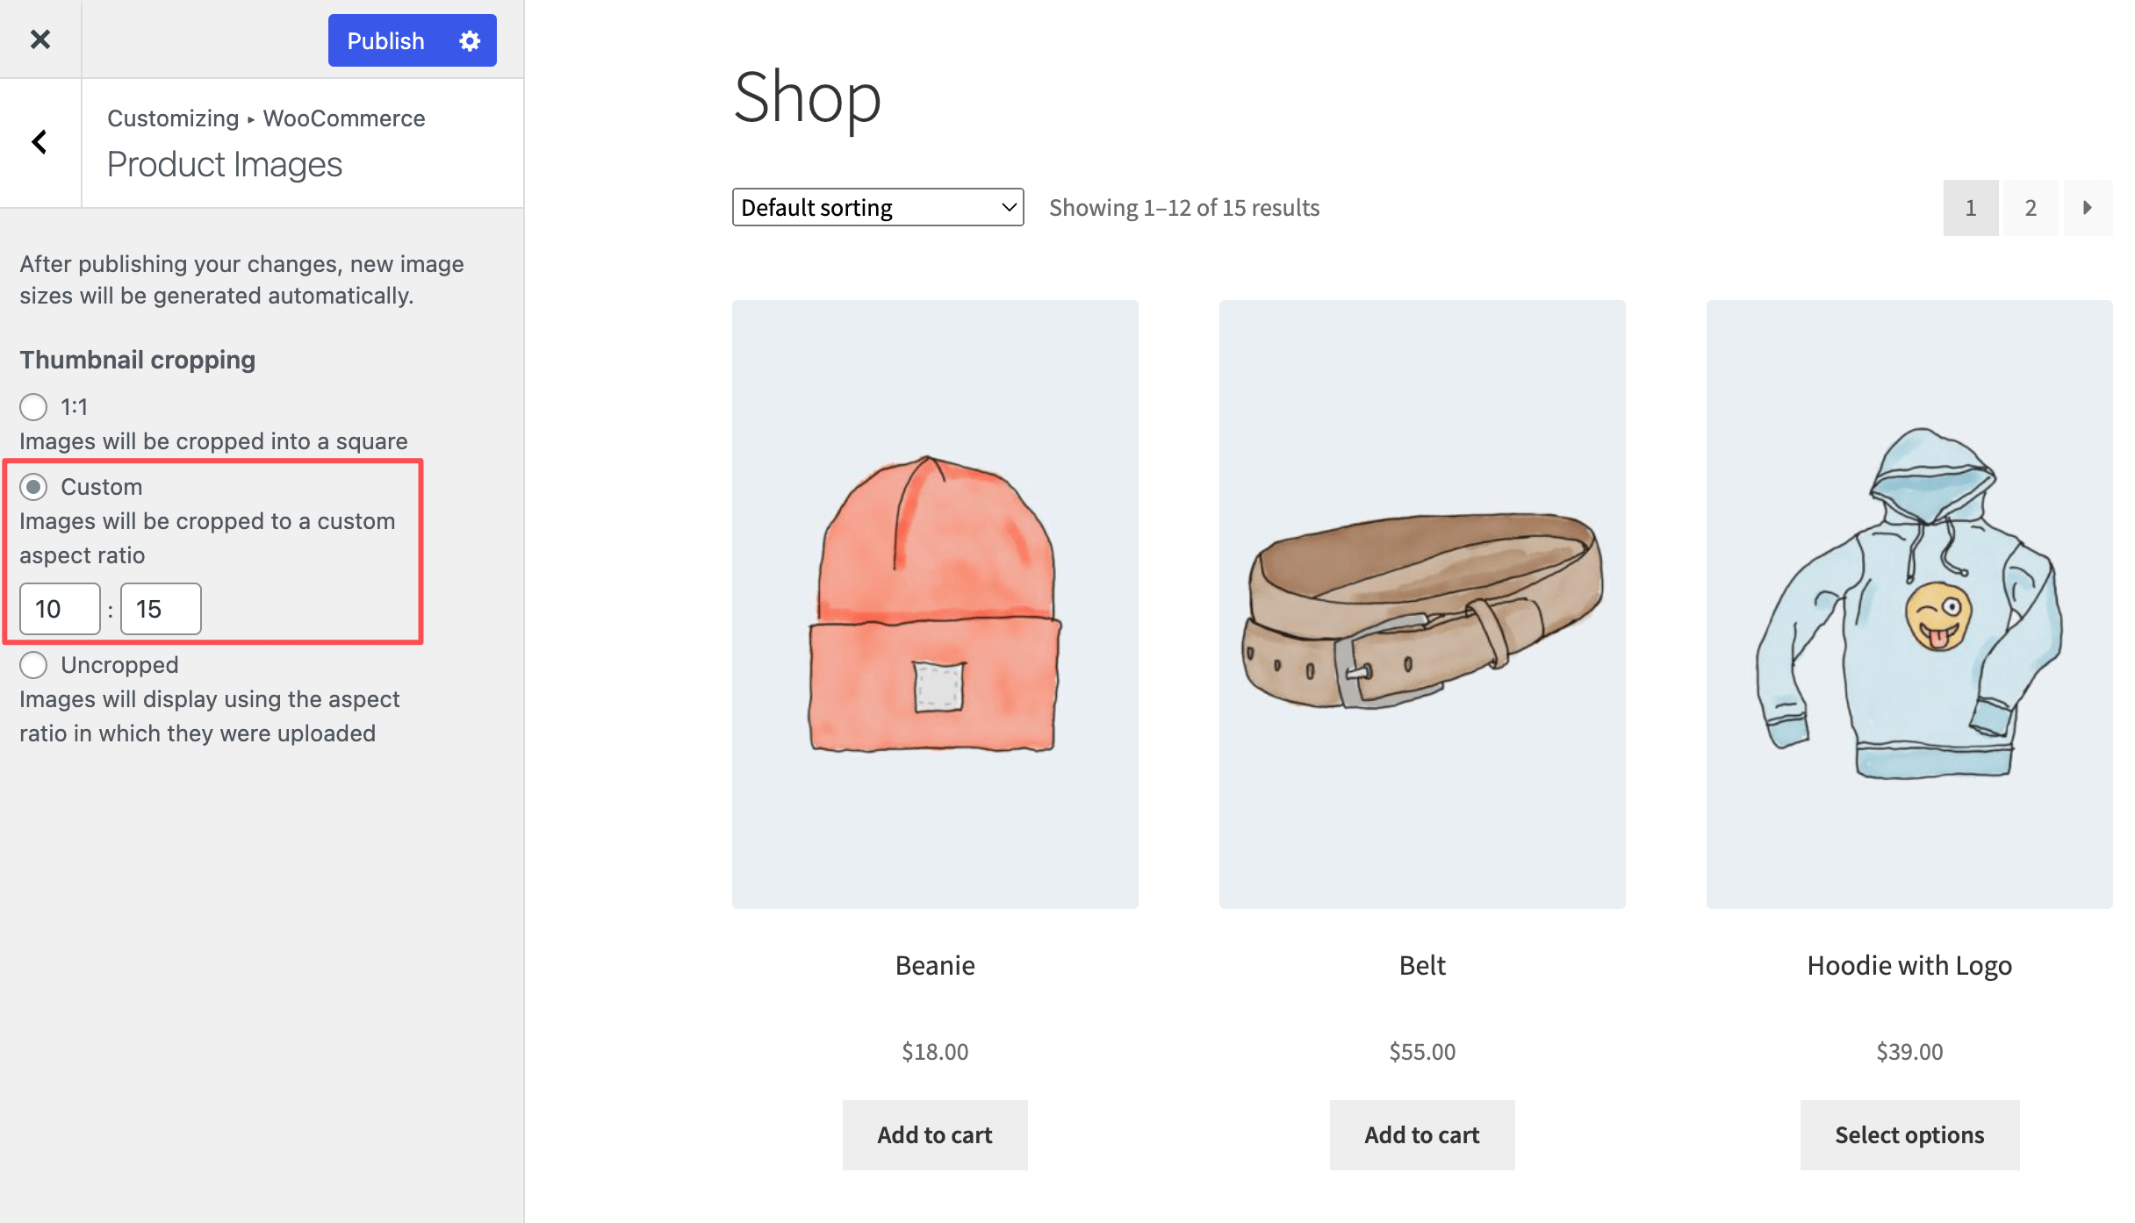Open the Default sorting dropdown
The image size is (2135, 1223).
(x=877, y=207)
